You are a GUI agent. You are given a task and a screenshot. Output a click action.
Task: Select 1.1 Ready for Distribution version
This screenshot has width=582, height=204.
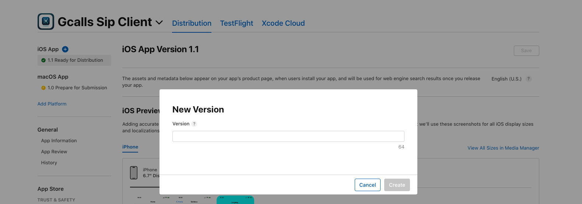coord(75,60)
